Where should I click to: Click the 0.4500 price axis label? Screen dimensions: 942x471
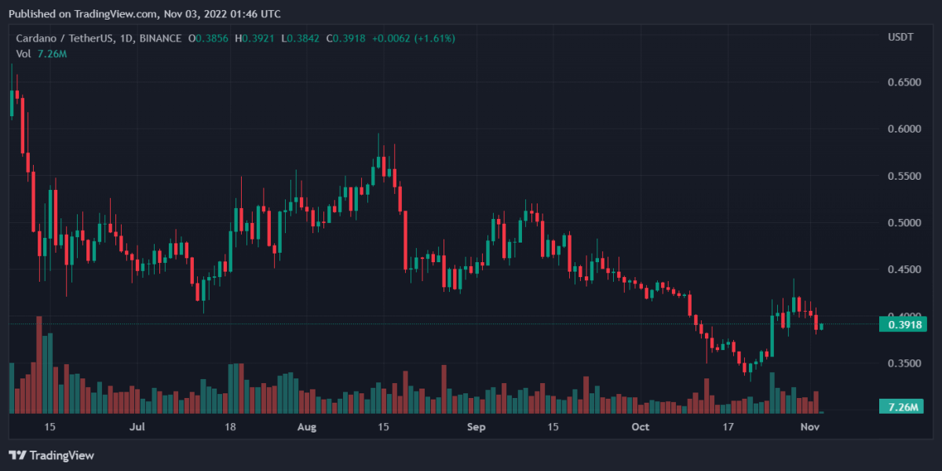[x=904, y=270]
